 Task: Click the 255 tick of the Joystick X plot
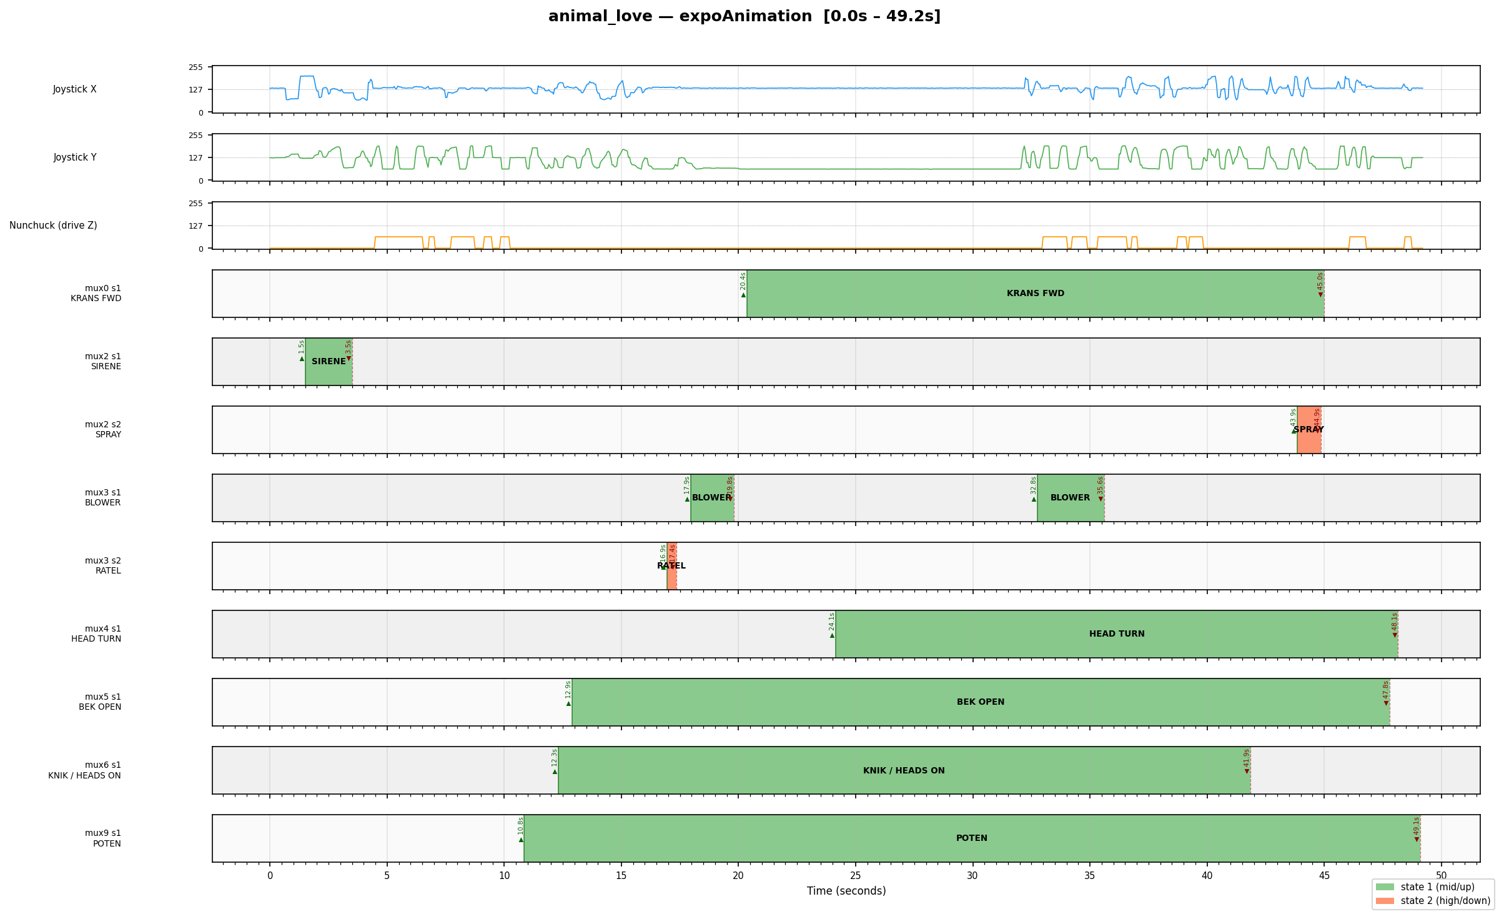196,67
